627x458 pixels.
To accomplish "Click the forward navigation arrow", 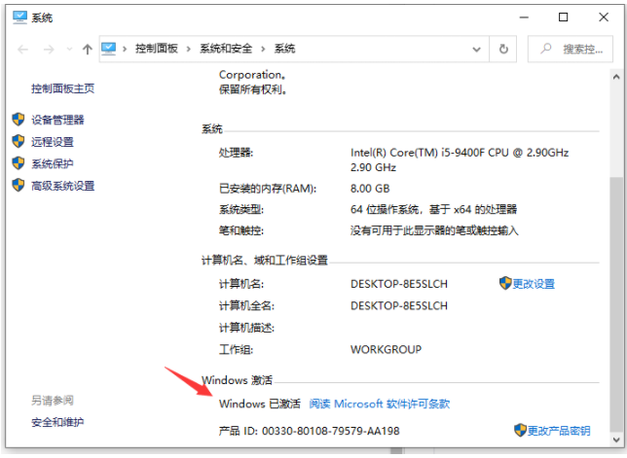I will coord(46,49).
